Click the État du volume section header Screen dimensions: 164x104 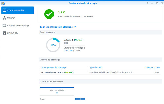click(100, 32)
